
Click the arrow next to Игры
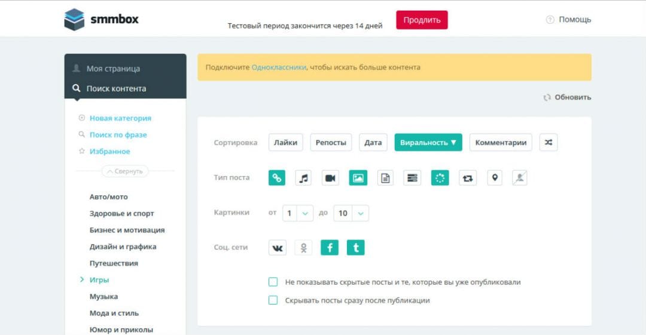click(x=81, y=279)
